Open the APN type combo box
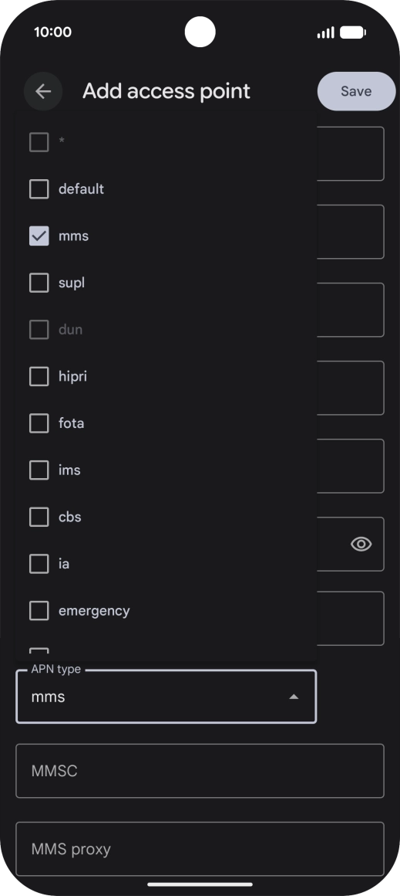This screenshot has width=400, height=896. tap(166, 697)
